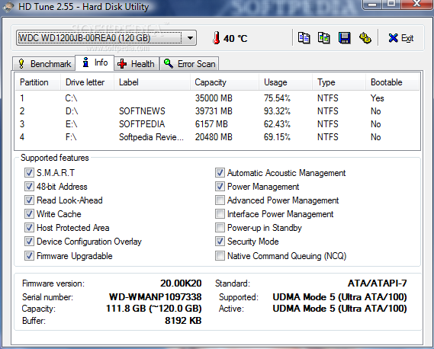This screenshot has width=434, height=349.
Task: Enable Advanced Power Management checkbox
Action: (220, 200)
